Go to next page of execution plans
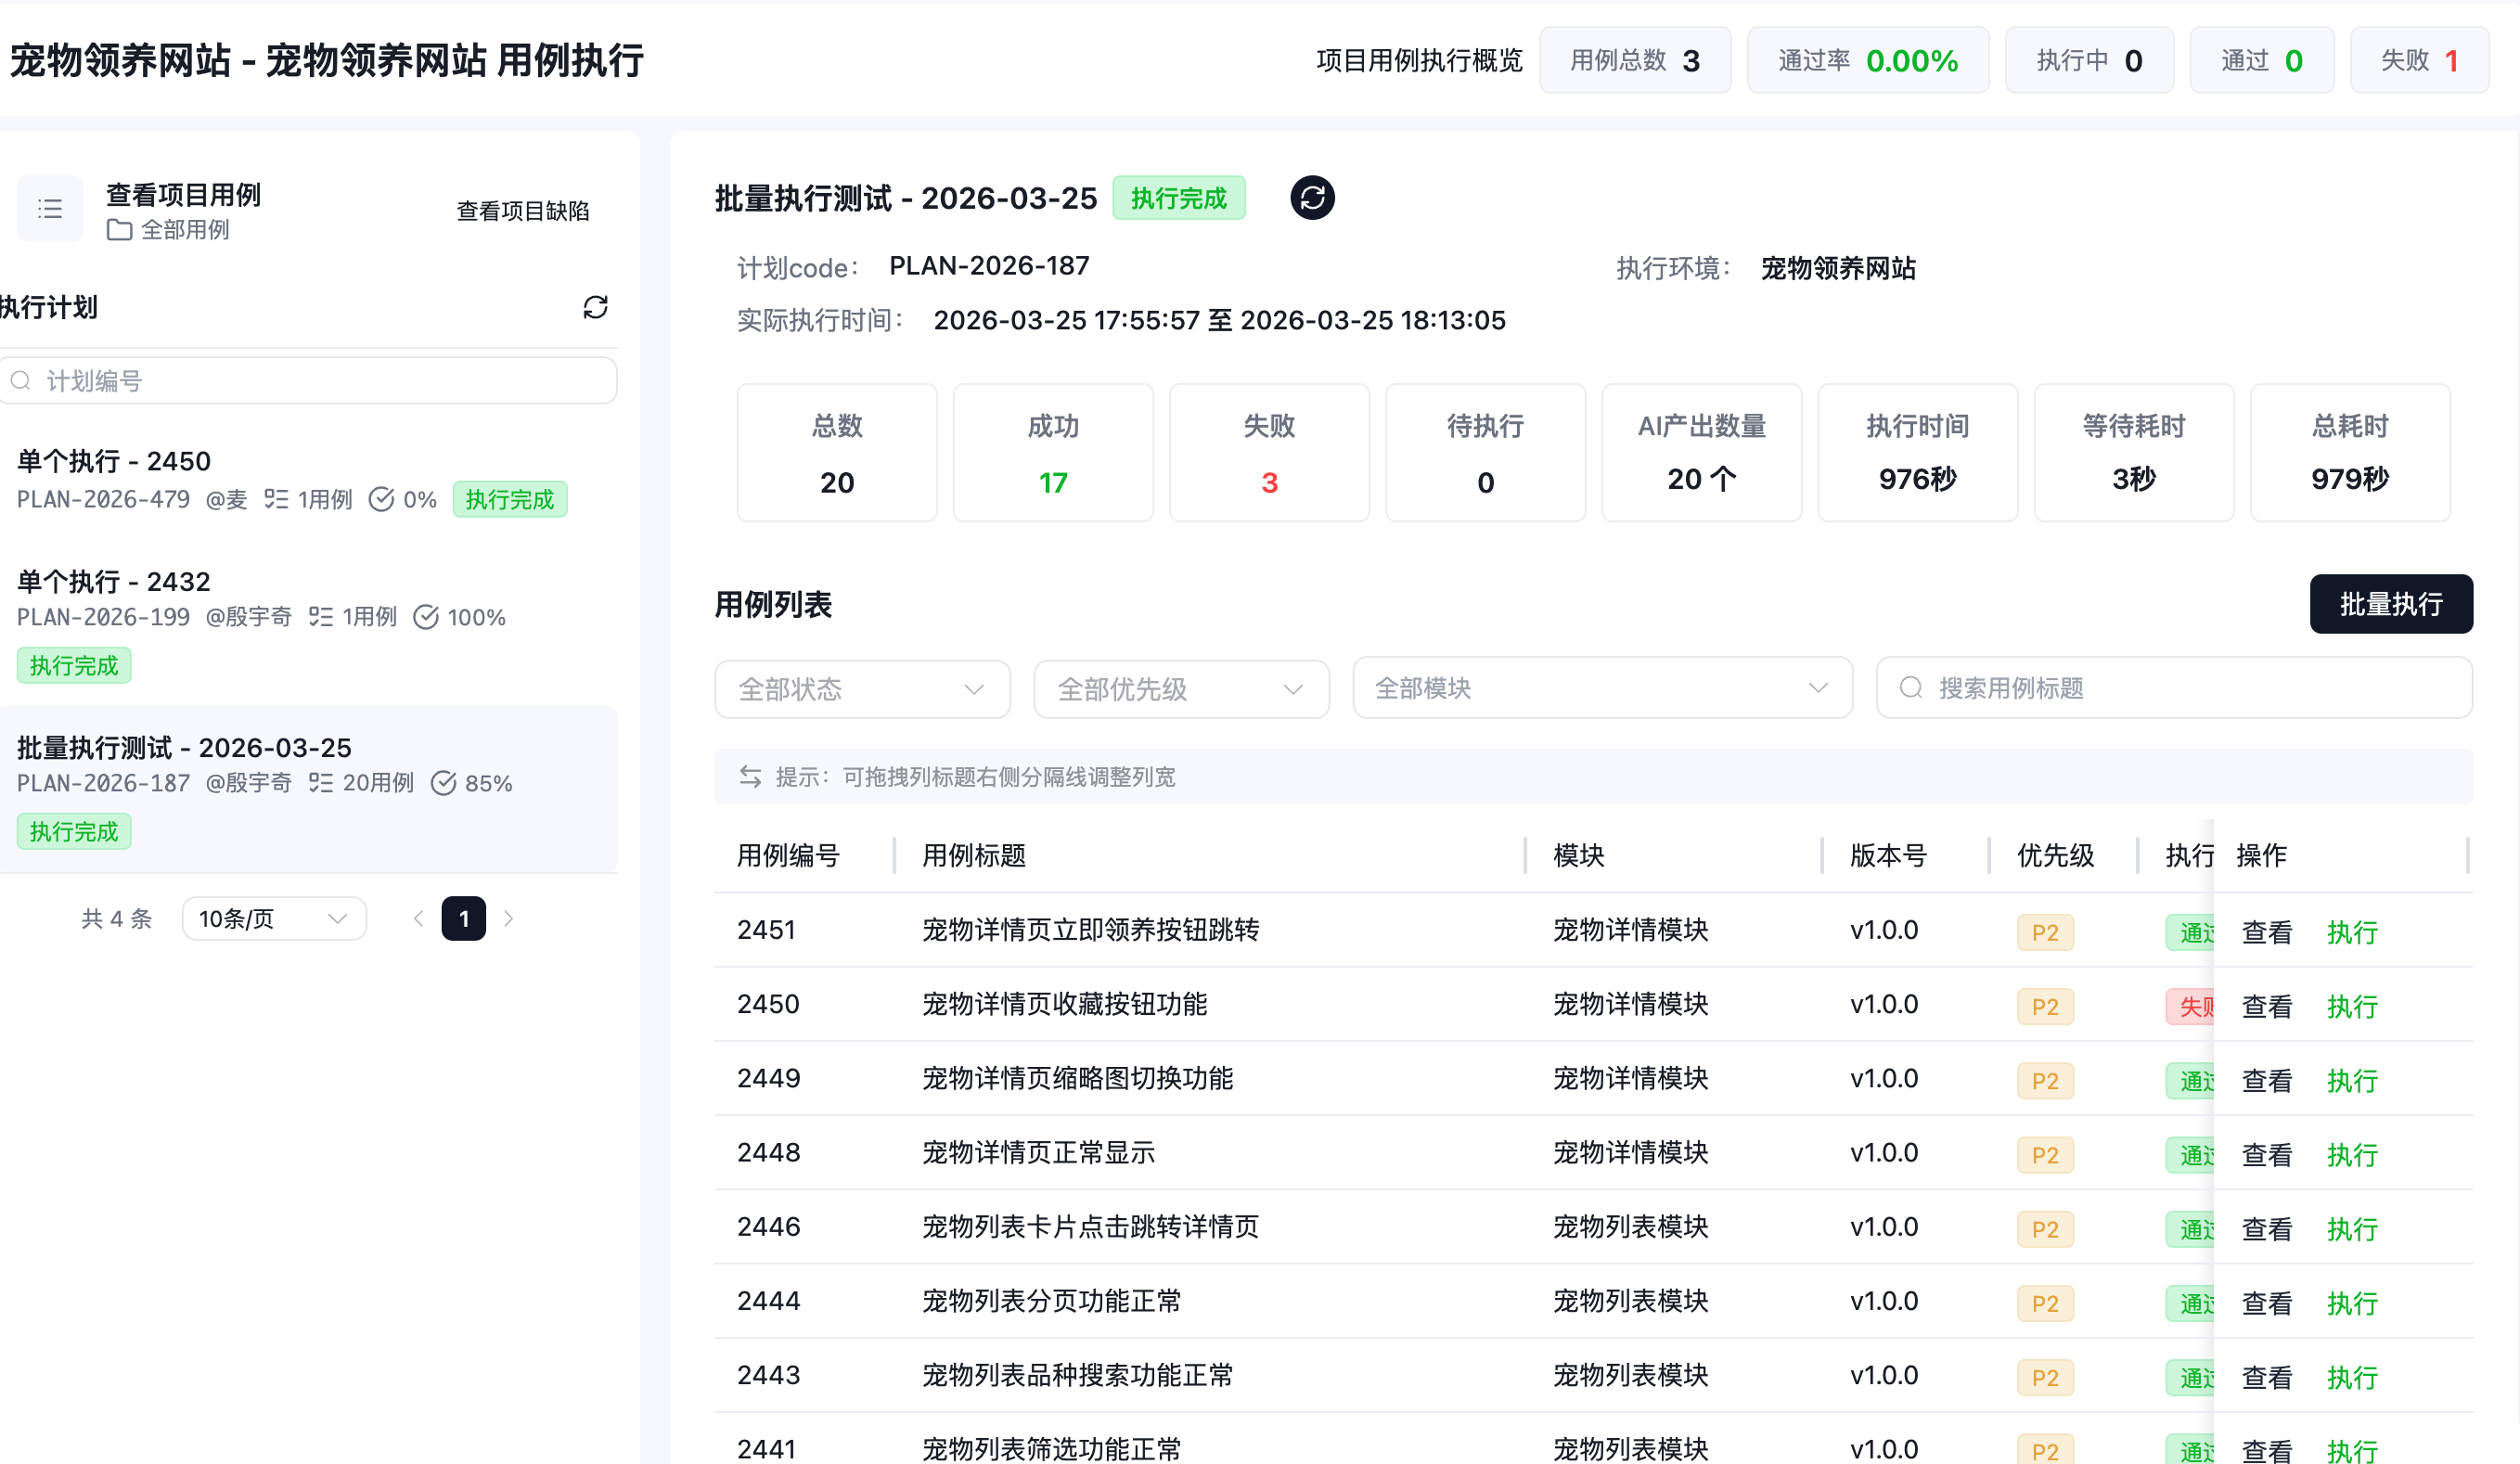The image size is (2520, 1464). pos(509,918)
